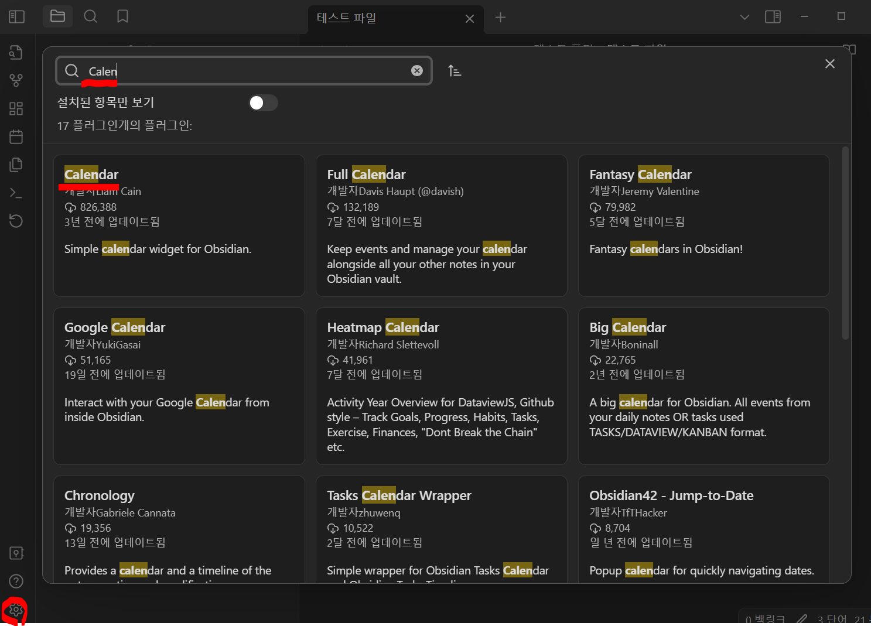Open the tab list dropdown chevron
Screen dimensions: 871x626
pos(744,17)
